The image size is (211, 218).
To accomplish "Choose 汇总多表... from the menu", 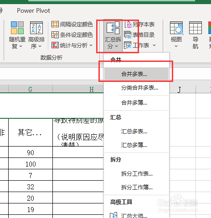I will coord(136,132).
